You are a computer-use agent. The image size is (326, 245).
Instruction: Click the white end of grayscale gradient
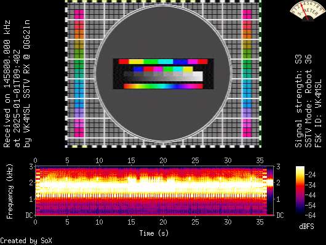click(197, 76)
